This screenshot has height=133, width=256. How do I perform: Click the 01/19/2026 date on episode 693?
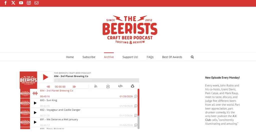coord(126,106)
